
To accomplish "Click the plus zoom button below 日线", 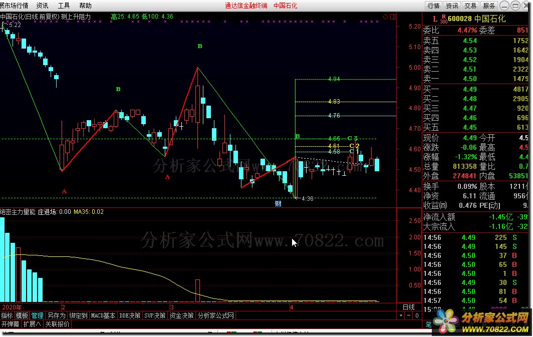I will tap(401, 315).
